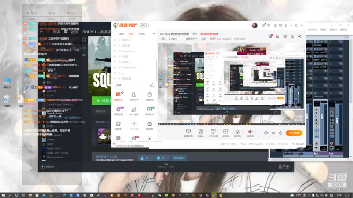The image size is (353, 198).
Task: Click 修改 button next to stream title
Action: (195, 34)
